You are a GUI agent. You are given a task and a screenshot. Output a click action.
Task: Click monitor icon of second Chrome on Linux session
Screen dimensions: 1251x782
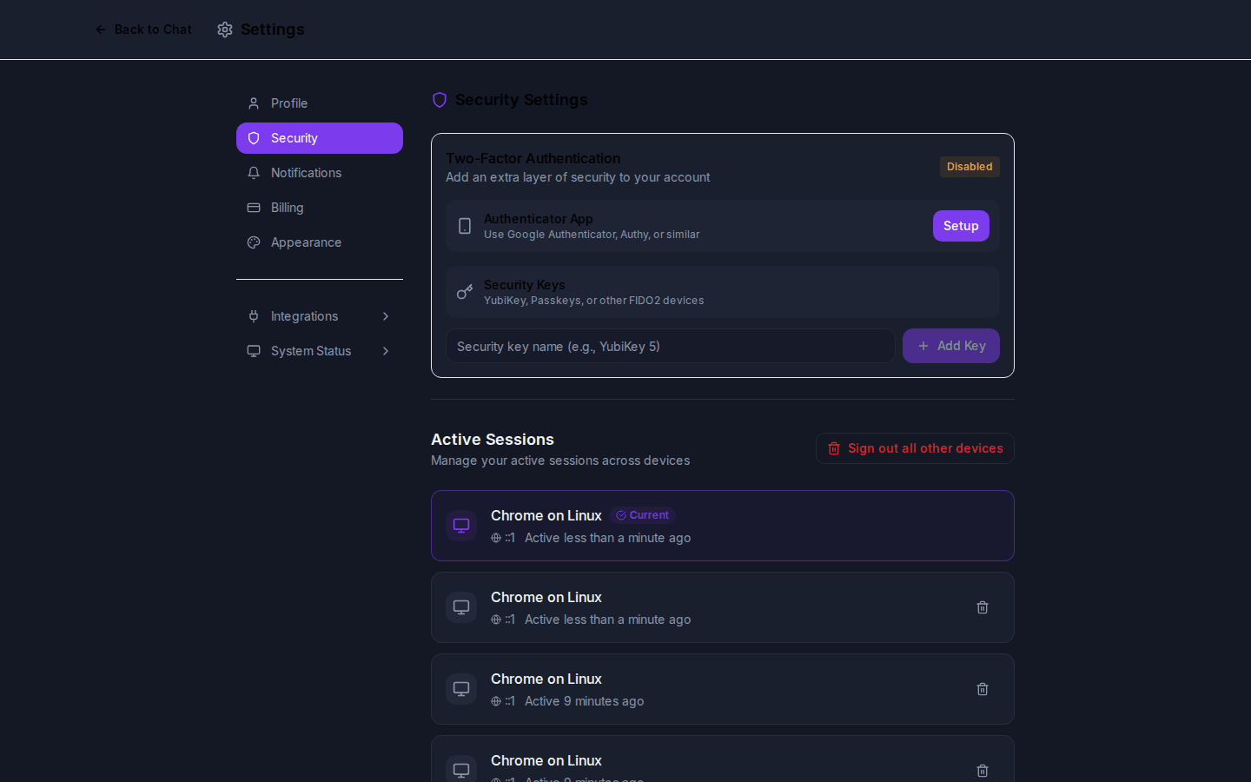tap(461, 607)
